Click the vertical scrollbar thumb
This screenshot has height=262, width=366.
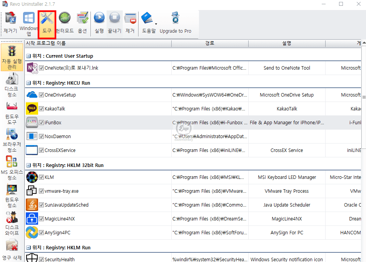364,97
